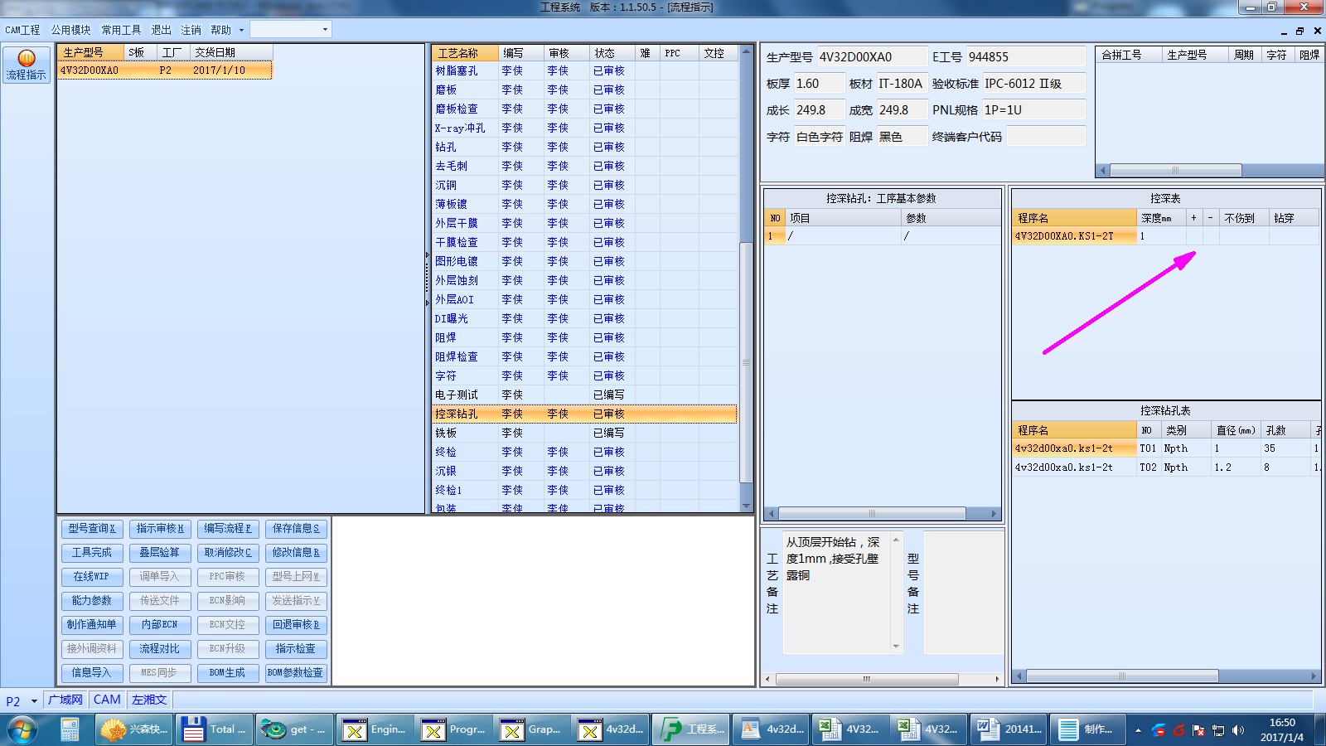Click the 回退审核B button
The height and width of the screenshot is (746, 1326).
296,625
